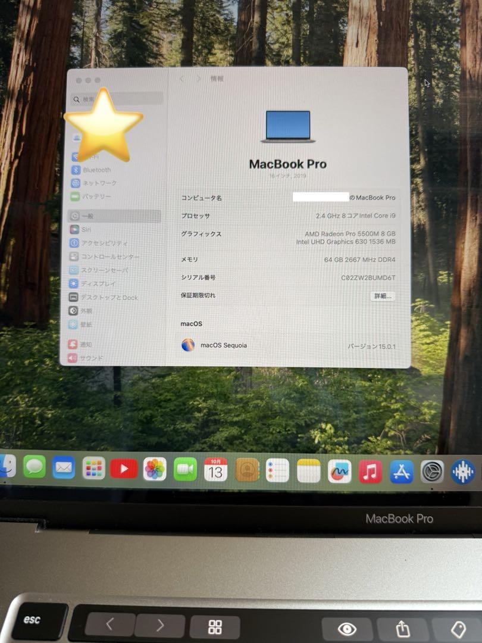
Task: Open Reminders from the Dock
Action: pos(277,470)
